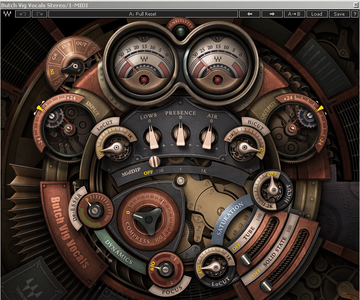The height and width of the screenshot is (300, 360).
Task: Click the Air EQ toggle lever
Action: click(208, 137)
